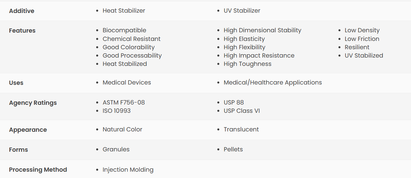Click Injection Molding processing method
The image size is (411, 178).
pos(128,170)
